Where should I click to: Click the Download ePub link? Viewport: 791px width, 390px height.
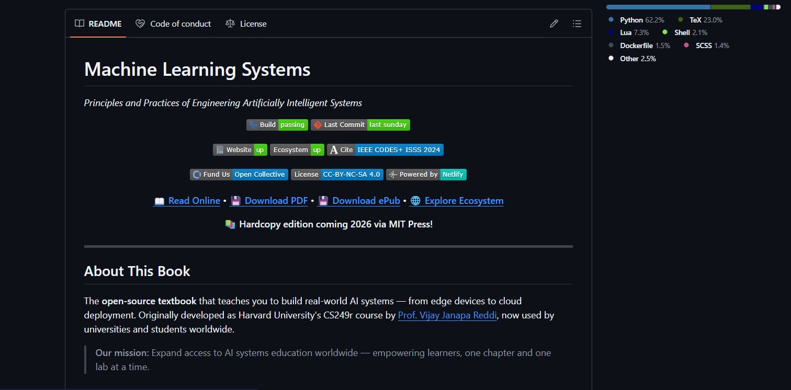[359, 201]
